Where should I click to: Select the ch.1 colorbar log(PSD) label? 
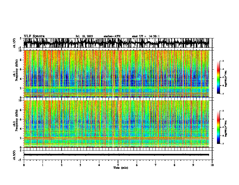click(226, 79)
